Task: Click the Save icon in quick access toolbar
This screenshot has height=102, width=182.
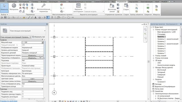Action: (x=5, y=18)
